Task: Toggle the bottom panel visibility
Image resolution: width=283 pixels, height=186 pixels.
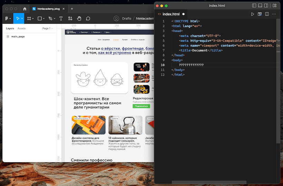Action: (261, 6)
